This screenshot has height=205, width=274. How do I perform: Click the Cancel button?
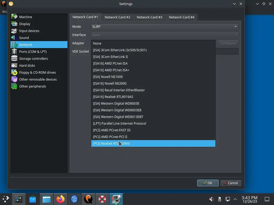pyautogui.click(x=231, y=183)
